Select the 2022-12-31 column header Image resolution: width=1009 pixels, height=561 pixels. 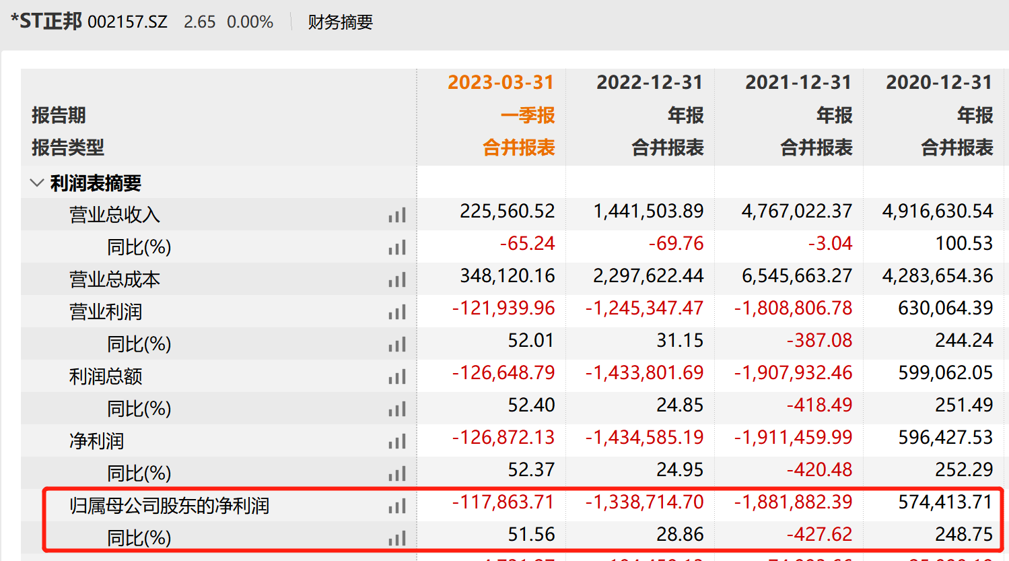point(650,82)
